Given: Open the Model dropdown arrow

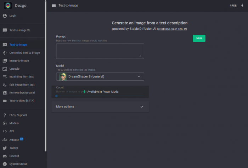Looking at the screenshot, I should click(x=139, y=77).
